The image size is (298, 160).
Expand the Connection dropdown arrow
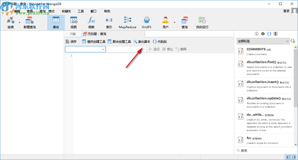pos(20,23)
